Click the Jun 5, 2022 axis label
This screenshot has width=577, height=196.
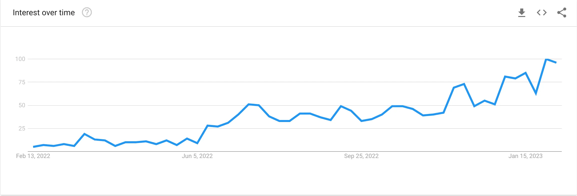197,156
